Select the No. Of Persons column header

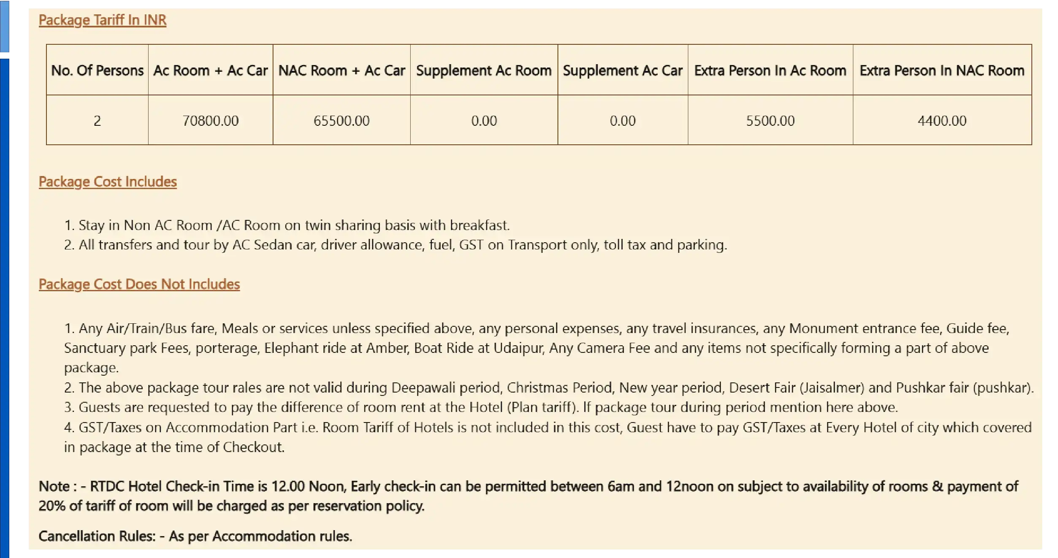pyautogui.click(x=97, y=70)
